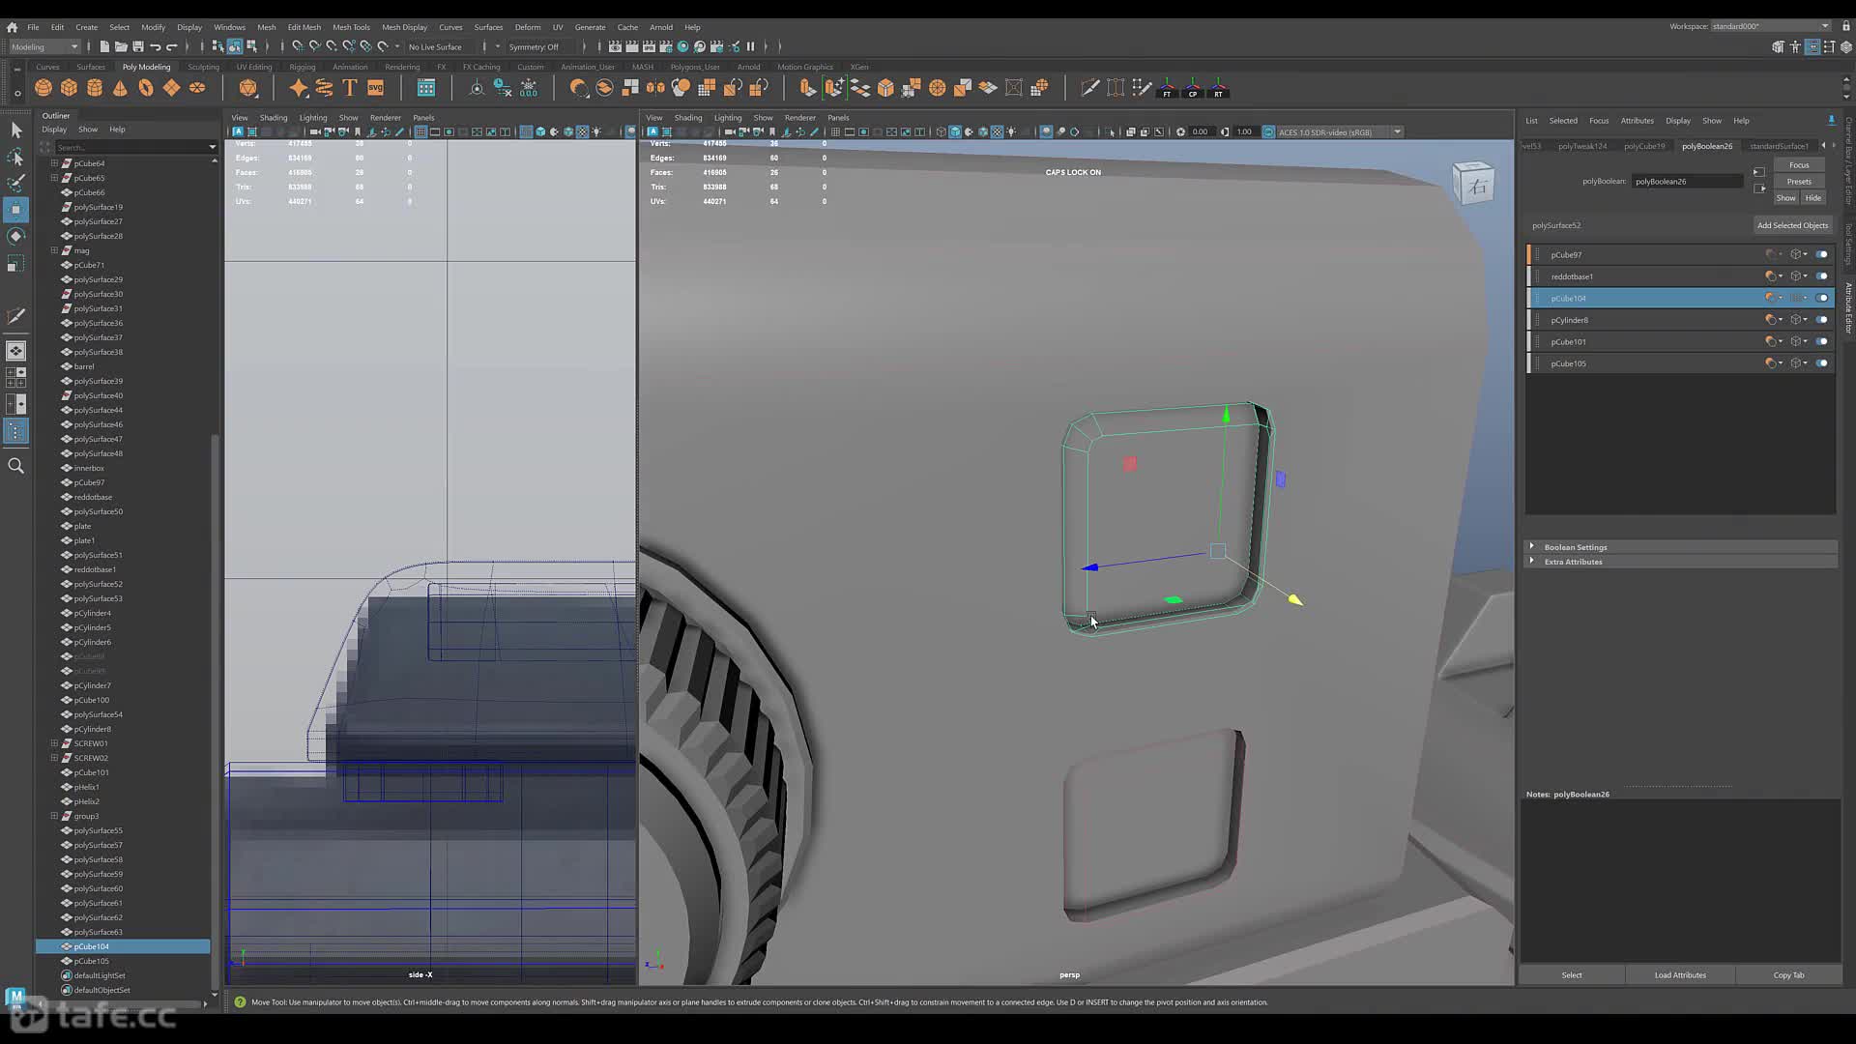Open the Workspace standard000 dropdown
Screen dimensions: 1856x1044
coord(1771,26)
